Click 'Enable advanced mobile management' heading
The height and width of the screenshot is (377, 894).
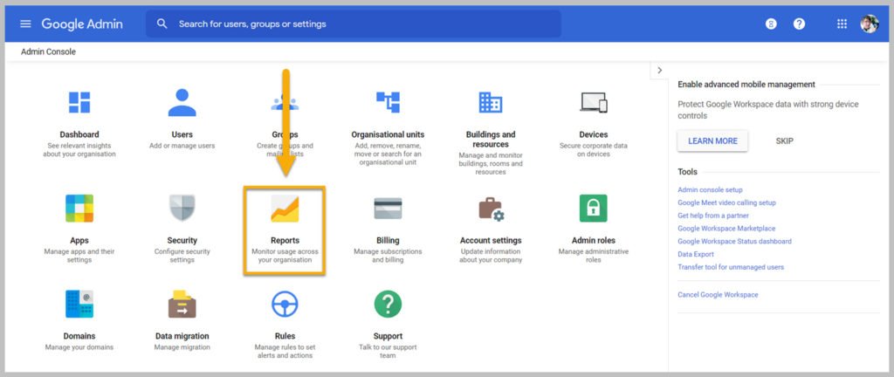[746, 85]
